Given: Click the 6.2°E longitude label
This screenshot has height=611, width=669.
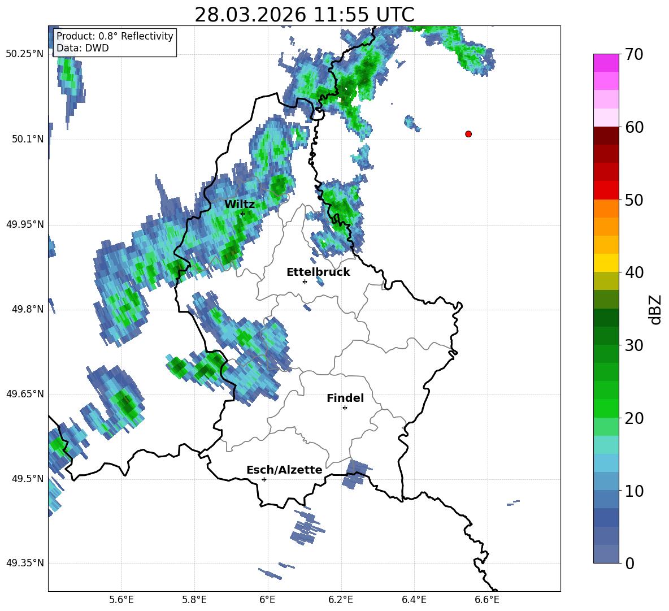Looking at the screenshot, I should coord(341,600).
